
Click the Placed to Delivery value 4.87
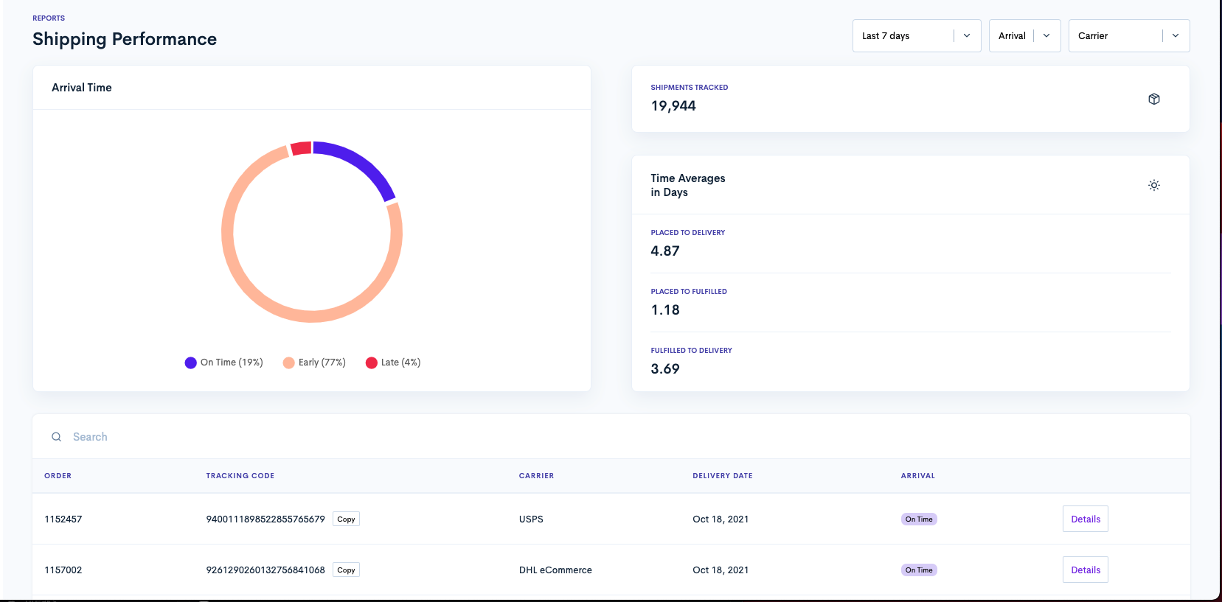coord(665,251)
